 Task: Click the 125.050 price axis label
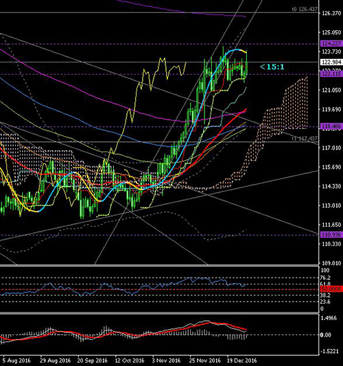click(x=331, y=32)
